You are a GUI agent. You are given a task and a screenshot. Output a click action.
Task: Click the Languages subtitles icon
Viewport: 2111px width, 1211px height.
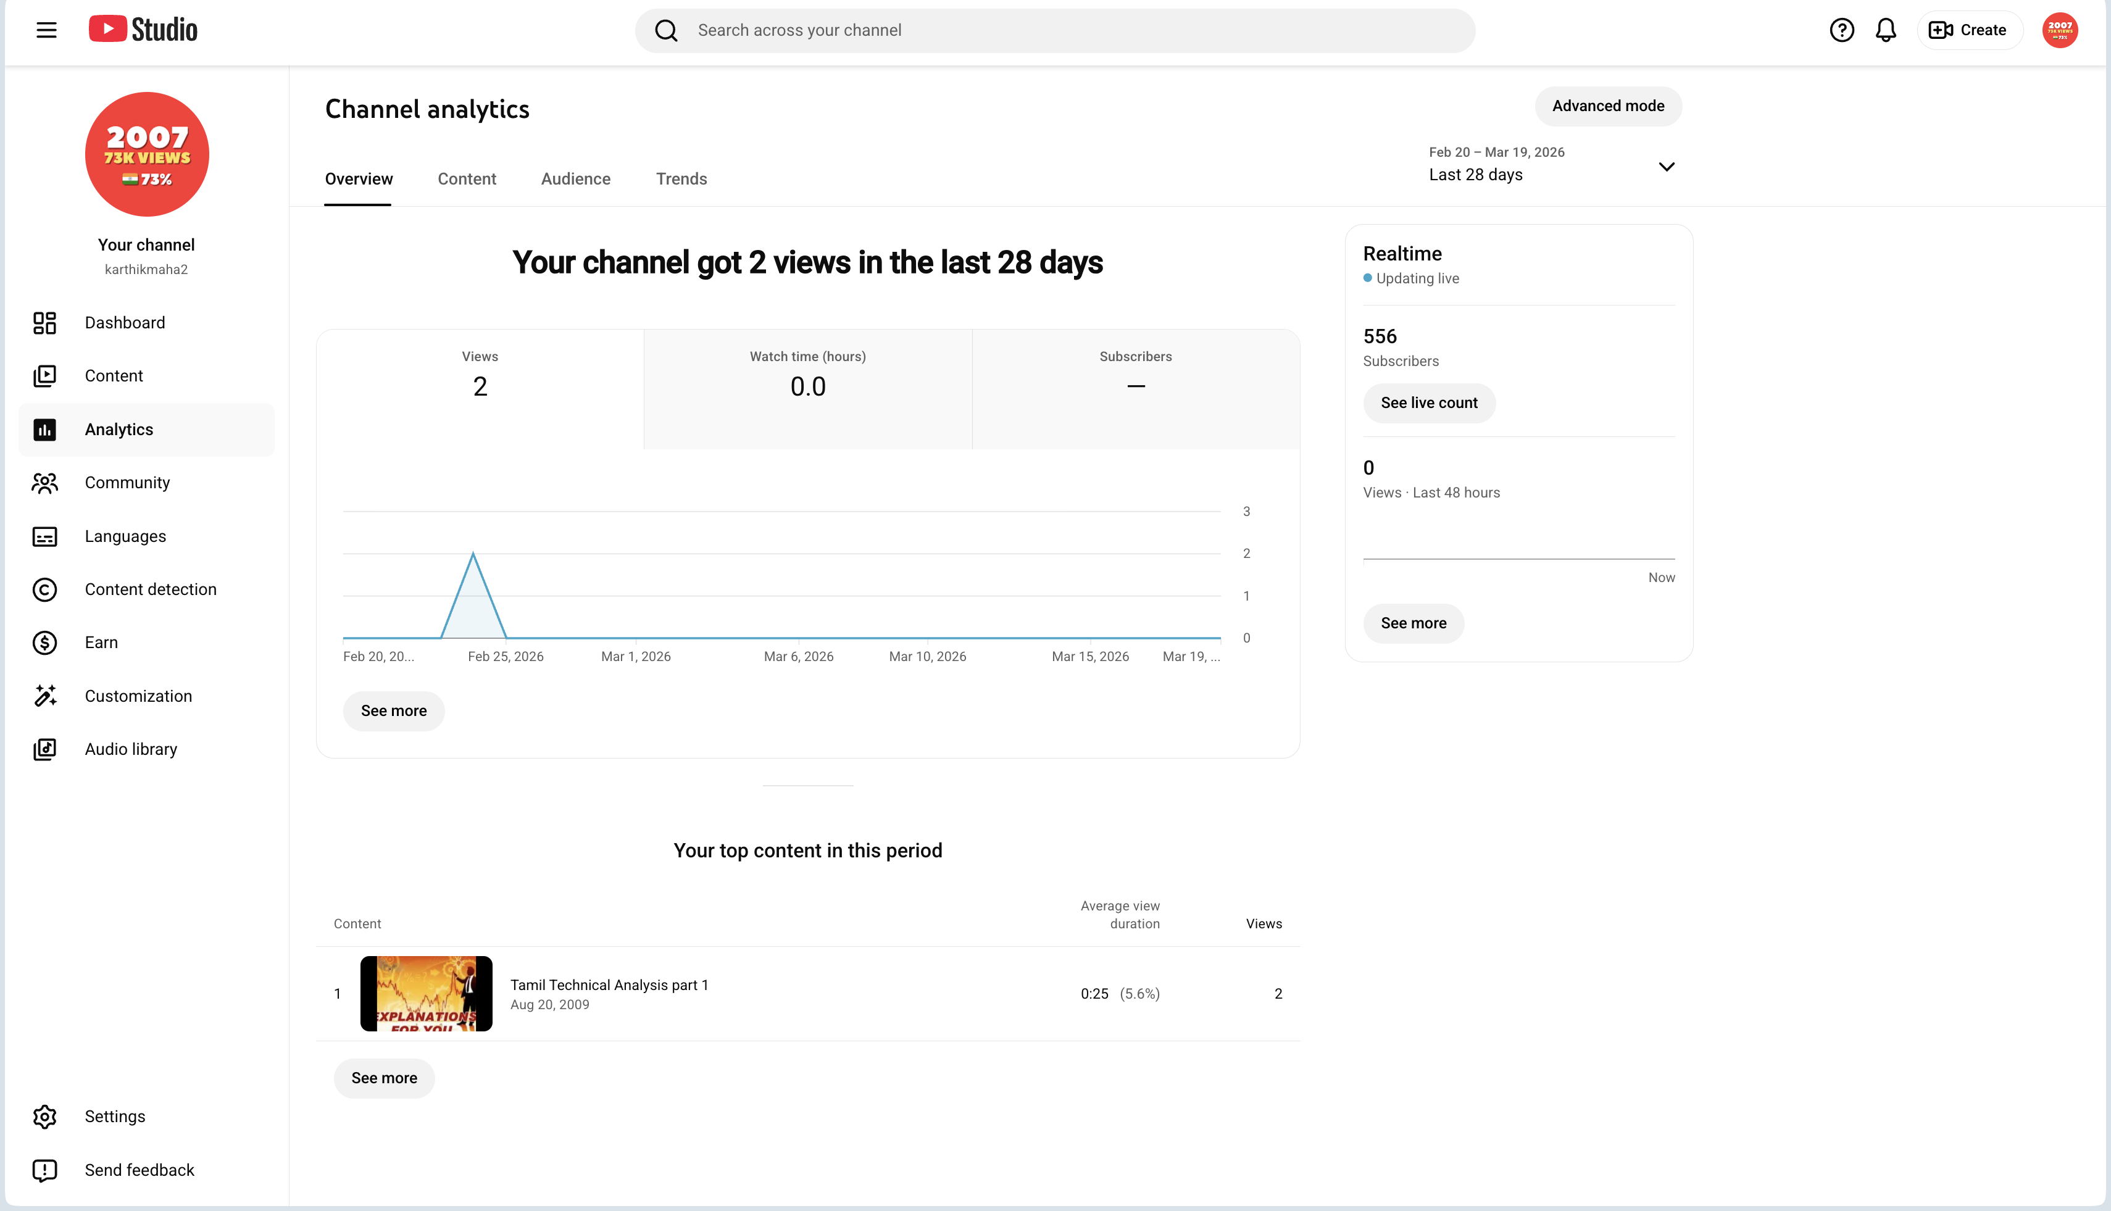(x=45, y=536)
